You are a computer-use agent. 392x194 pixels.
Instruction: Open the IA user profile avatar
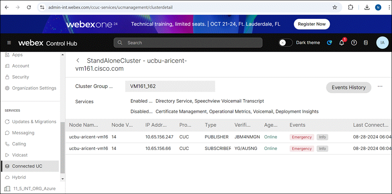click(382, 43)
